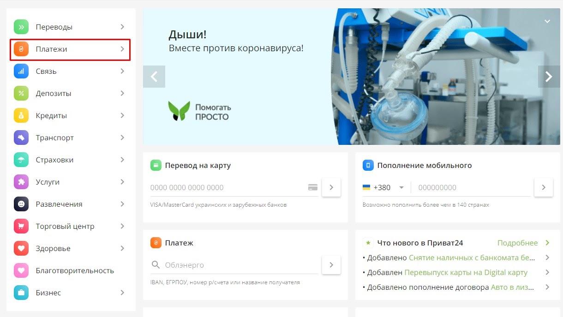Open the Развлечения smiley icon

click(x=21, y=204)
